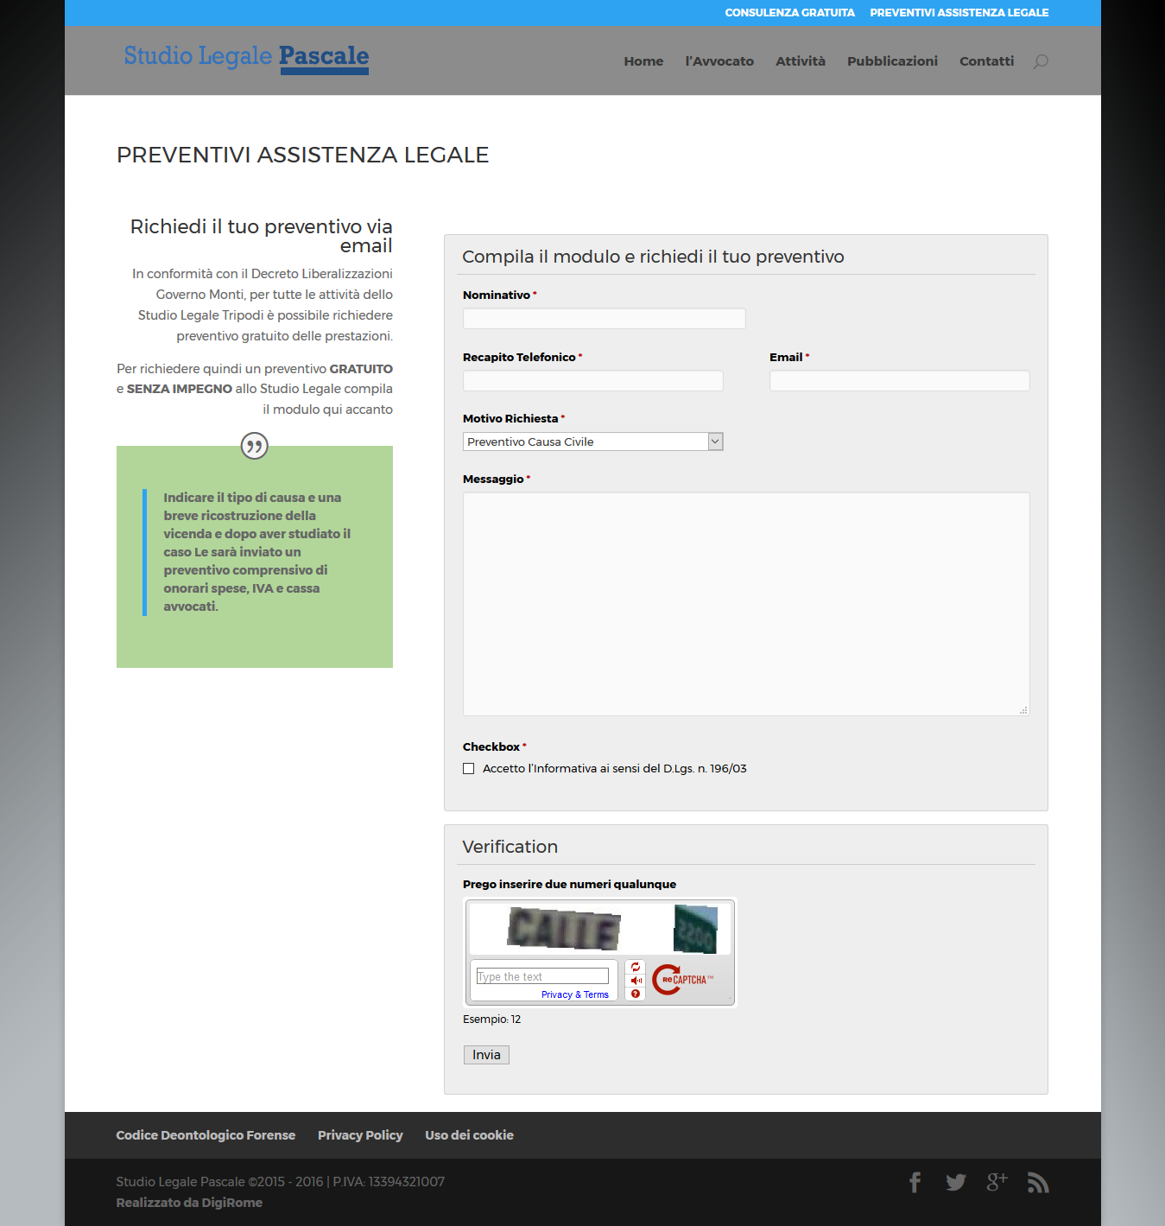This screenshot has width=1165, height=1226.
Task: Open Privacy Policy footer link
Action: (x=360, y=1135)
